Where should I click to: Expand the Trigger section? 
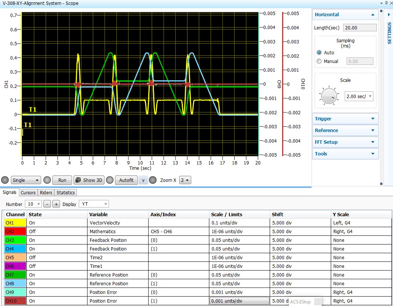(345, 118)
